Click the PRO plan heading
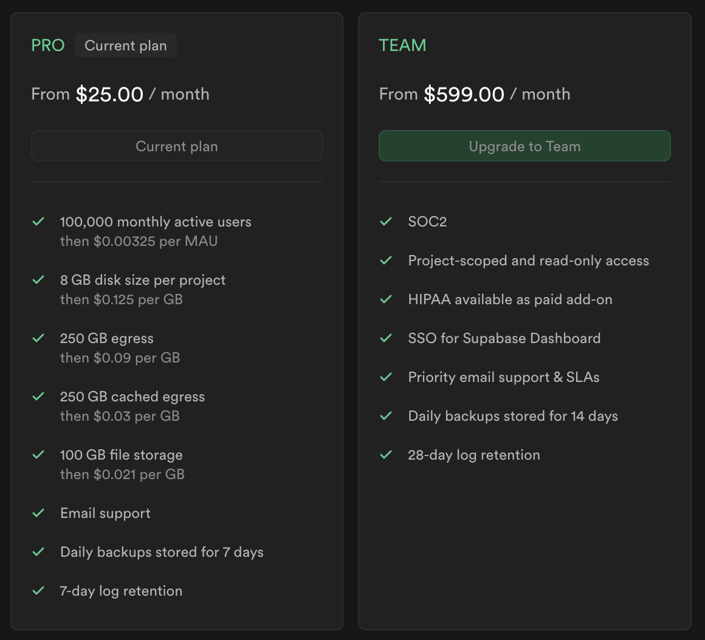Viewport: 705px width, 640px height. click(x=48, y=46)
